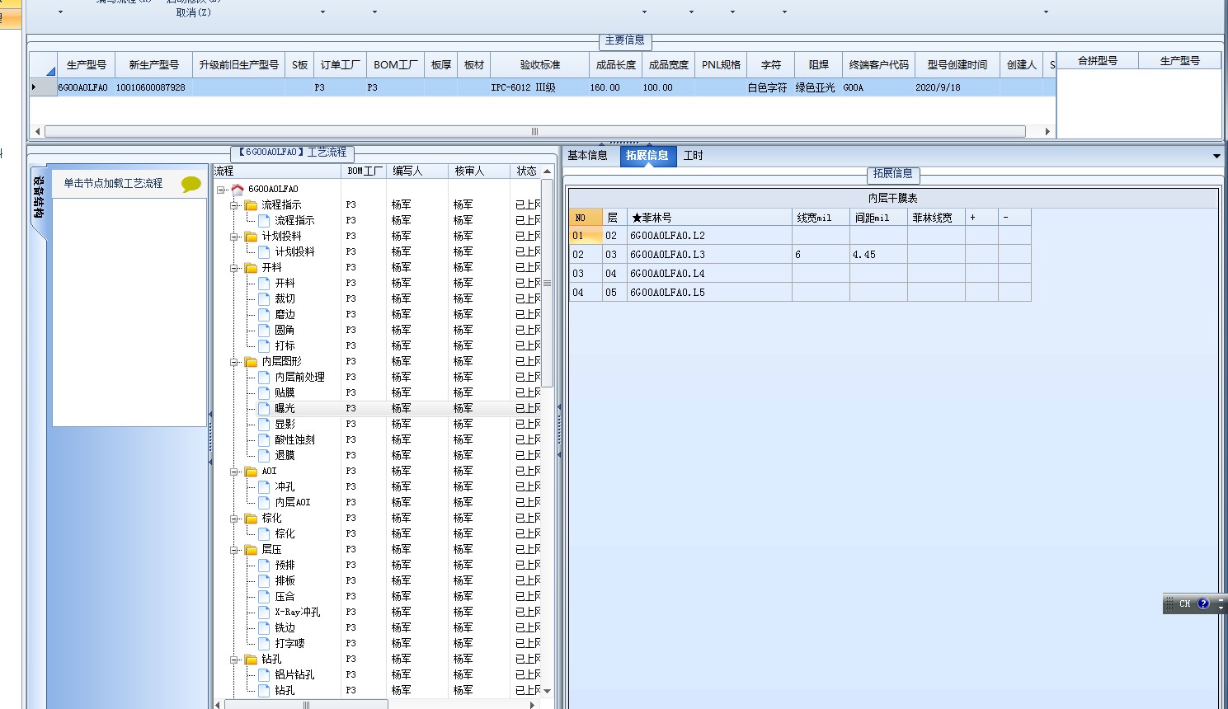Viewport: 1228px width, 709px height.
Task: Click the home icon beside 6G00A0LFA0
Action: [x=238, y=189]
